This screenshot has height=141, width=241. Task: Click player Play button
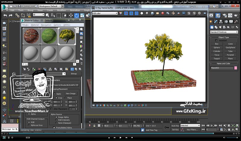click(x=120, y=137)
